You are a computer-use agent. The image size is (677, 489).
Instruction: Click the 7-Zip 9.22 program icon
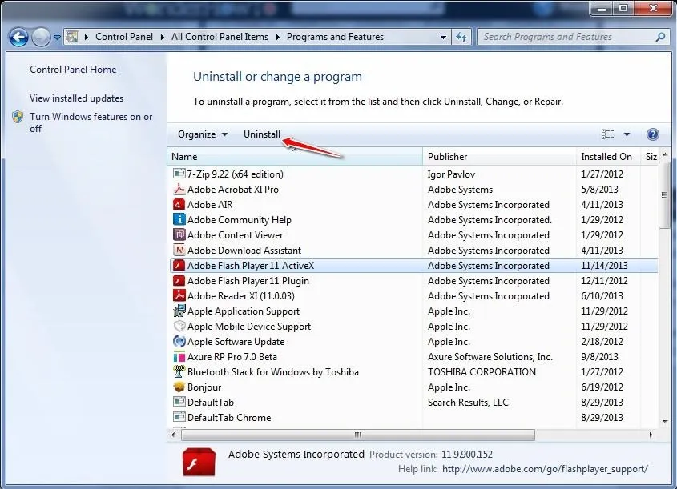pyautogui.click(x=179, y=174)
